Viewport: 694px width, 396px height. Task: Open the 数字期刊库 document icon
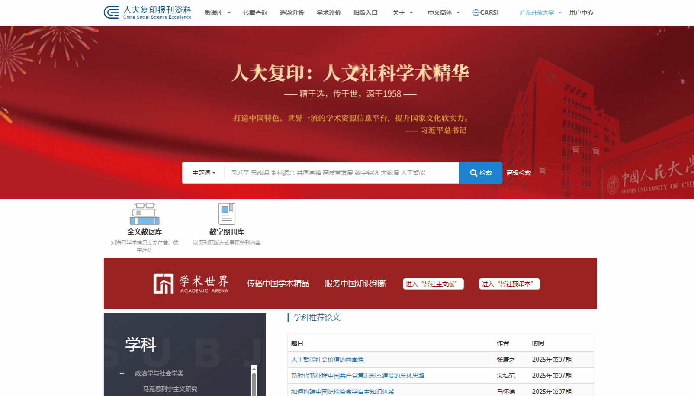click(227, 214)
